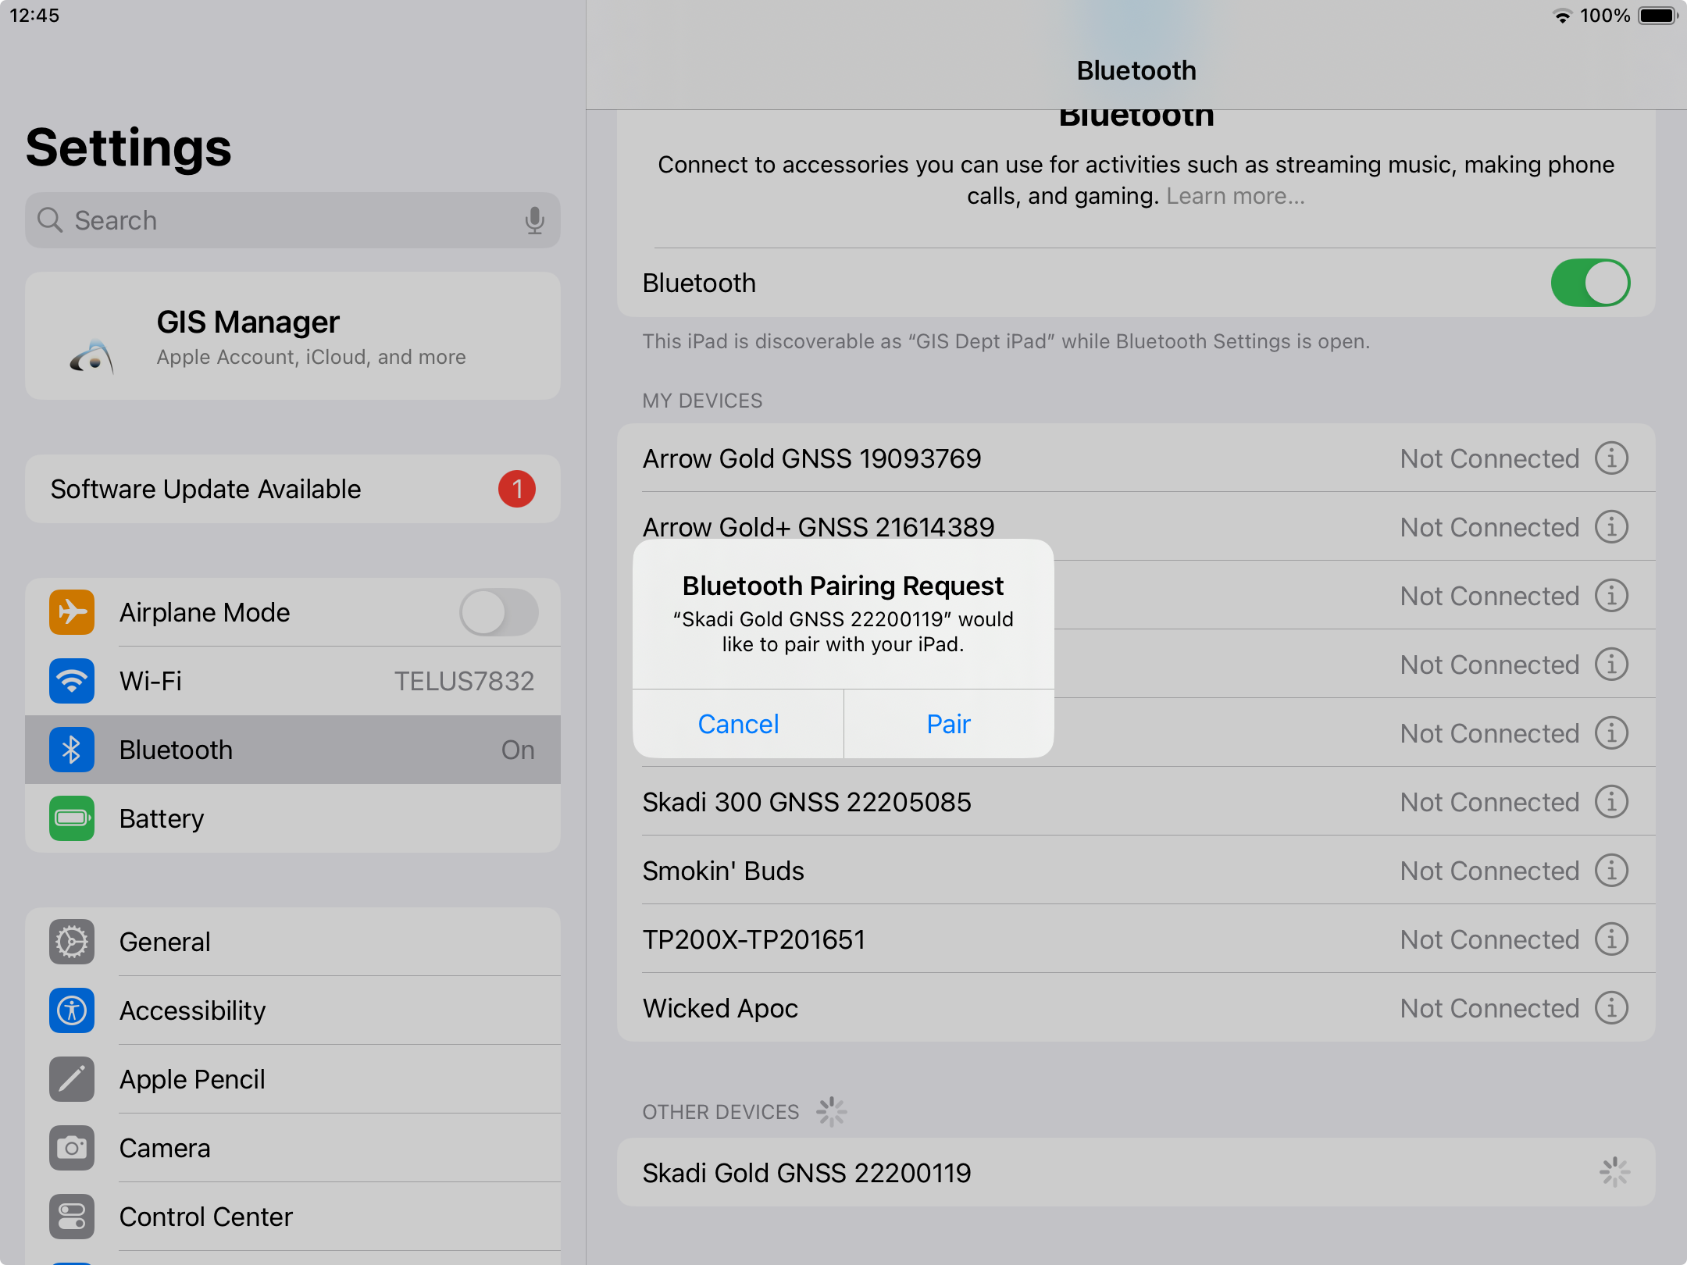Open info for Smokin' Buds device

pos(1611,871)
